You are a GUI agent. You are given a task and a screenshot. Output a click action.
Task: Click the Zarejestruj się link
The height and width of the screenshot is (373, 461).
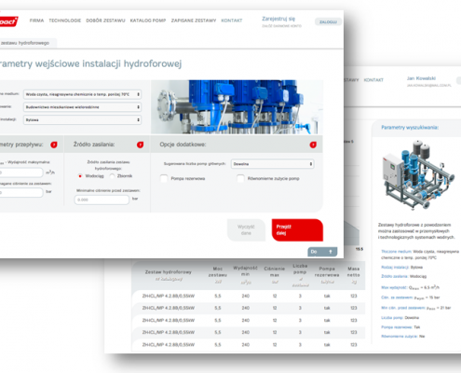(278, 19)
